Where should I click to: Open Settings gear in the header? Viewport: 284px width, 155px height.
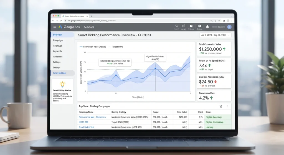click(x=199, y=27)
